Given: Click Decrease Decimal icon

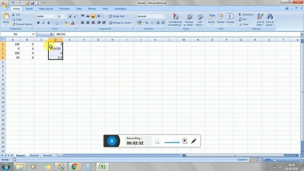Looking at the screenshot, I should point(163,23).
